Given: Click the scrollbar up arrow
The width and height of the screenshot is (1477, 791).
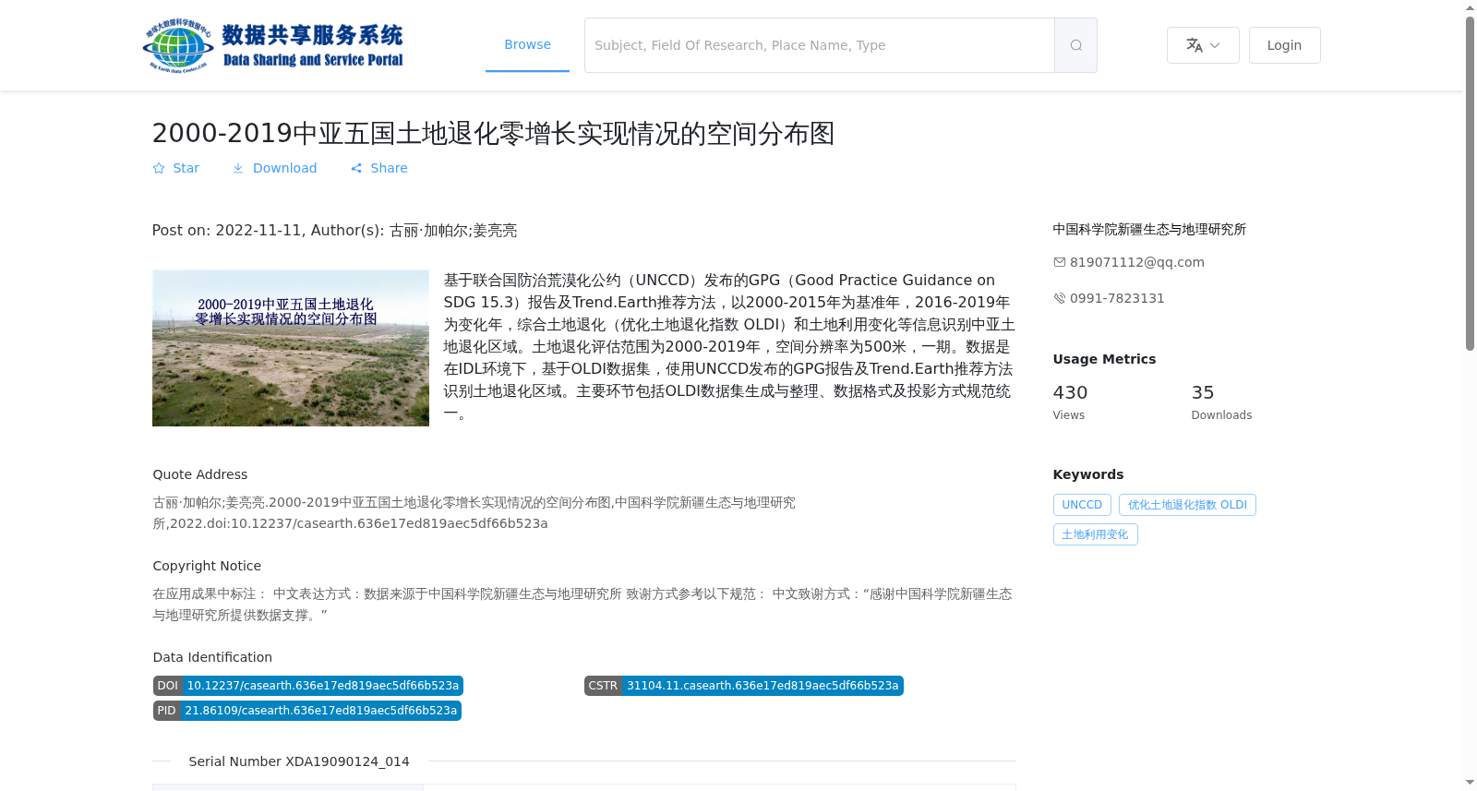Looking at the screenshot, I should [1470, 7].
